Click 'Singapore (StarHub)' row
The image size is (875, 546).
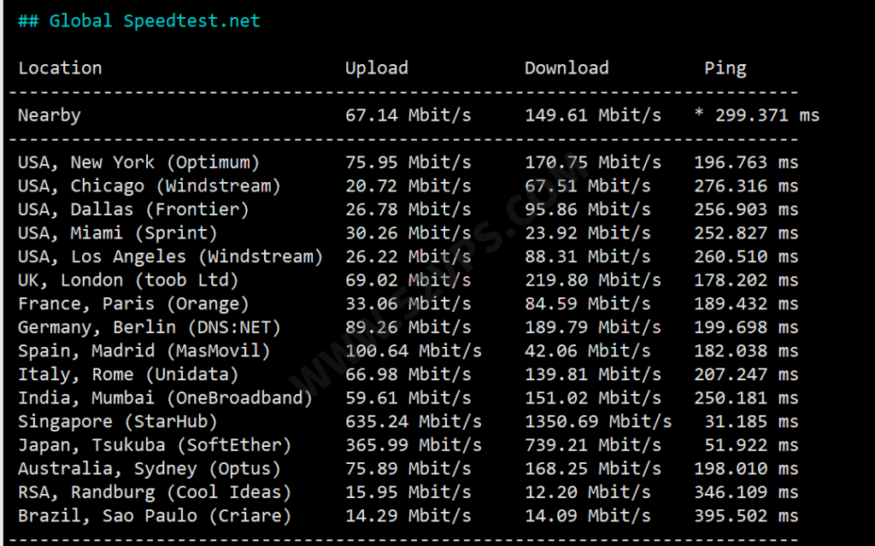(x=118, y=421)
